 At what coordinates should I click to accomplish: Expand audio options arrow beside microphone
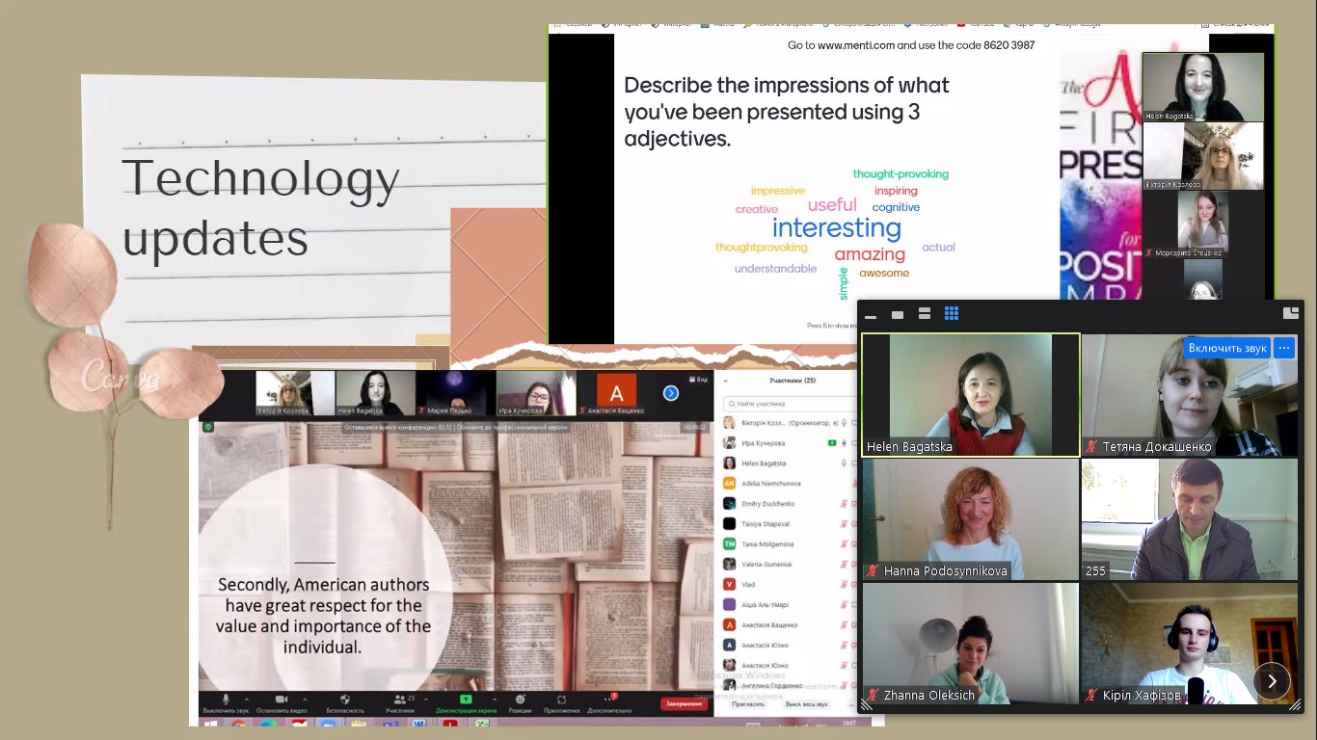point(247,699)
